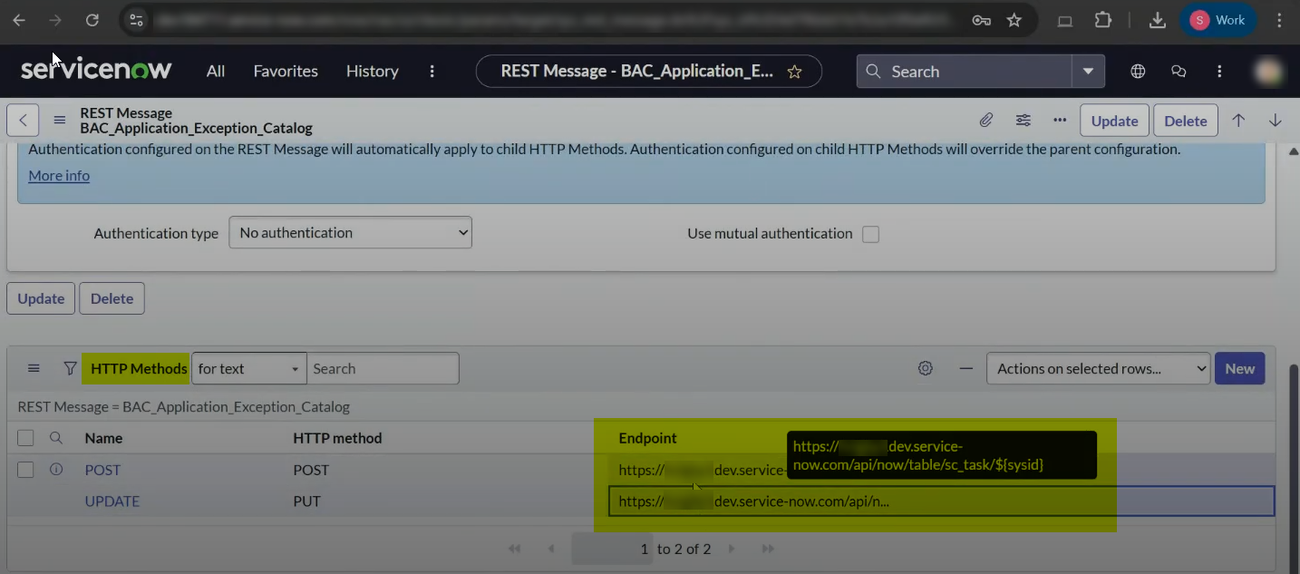
Task: Toggle column search magnifier icon
Action: pyautogui.click(x=56, y=438)
